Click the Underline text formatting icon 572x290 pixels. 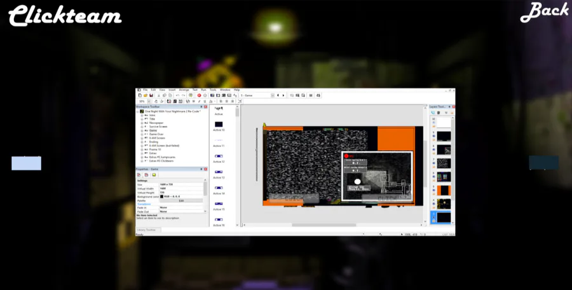coord(205,101)
